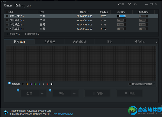Image resolution: width=162 pixels, height=117 pixels.
Task: Open the Free download now link
Action: click(63, 114)
